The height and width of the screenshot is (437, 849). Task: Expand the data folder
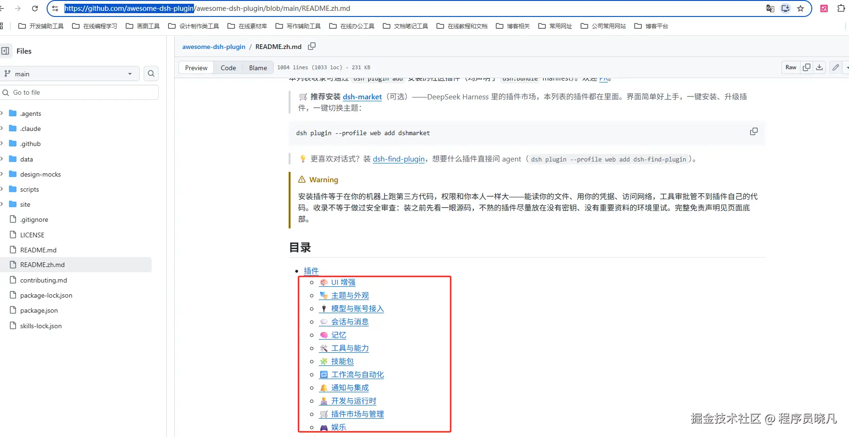pos(2,159)
